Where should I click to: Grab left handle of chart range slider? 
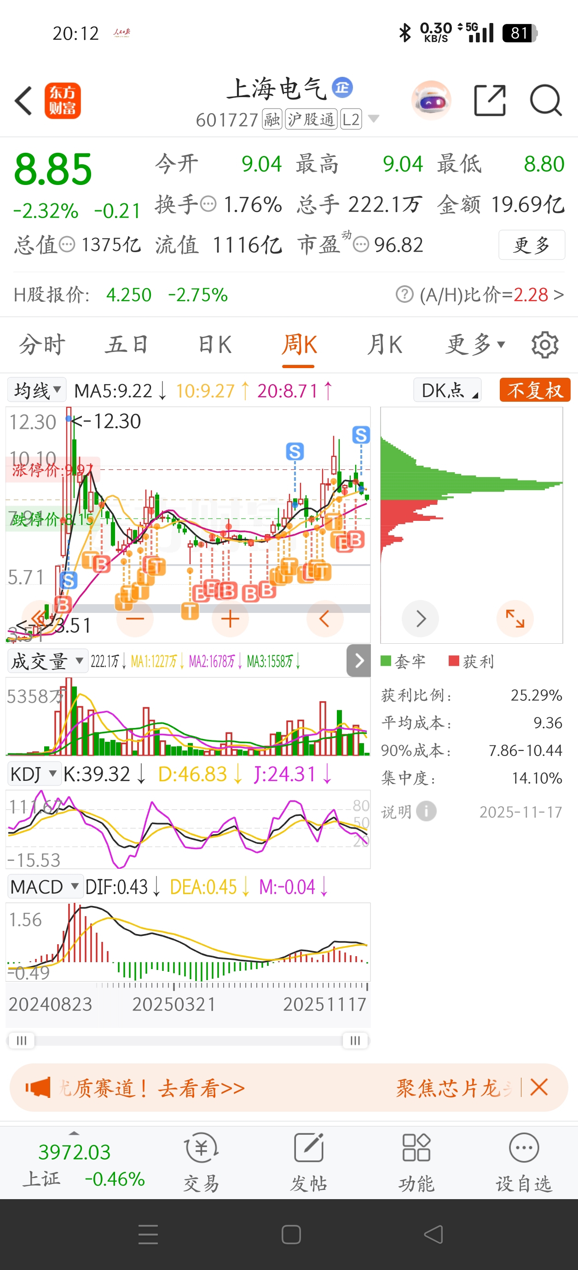pyautogui.click(x=21, y=1040)
